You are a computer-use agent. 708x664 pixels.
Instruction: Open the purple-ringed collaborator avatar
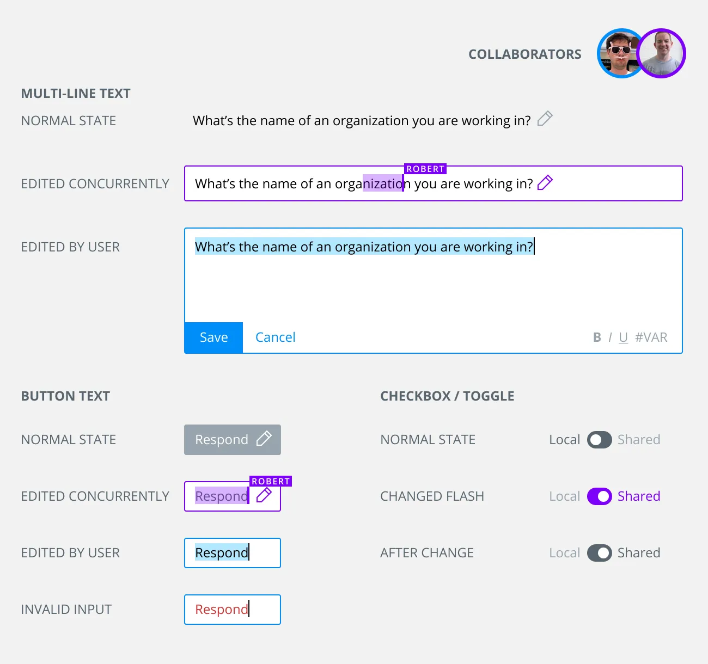pos(662,53)
